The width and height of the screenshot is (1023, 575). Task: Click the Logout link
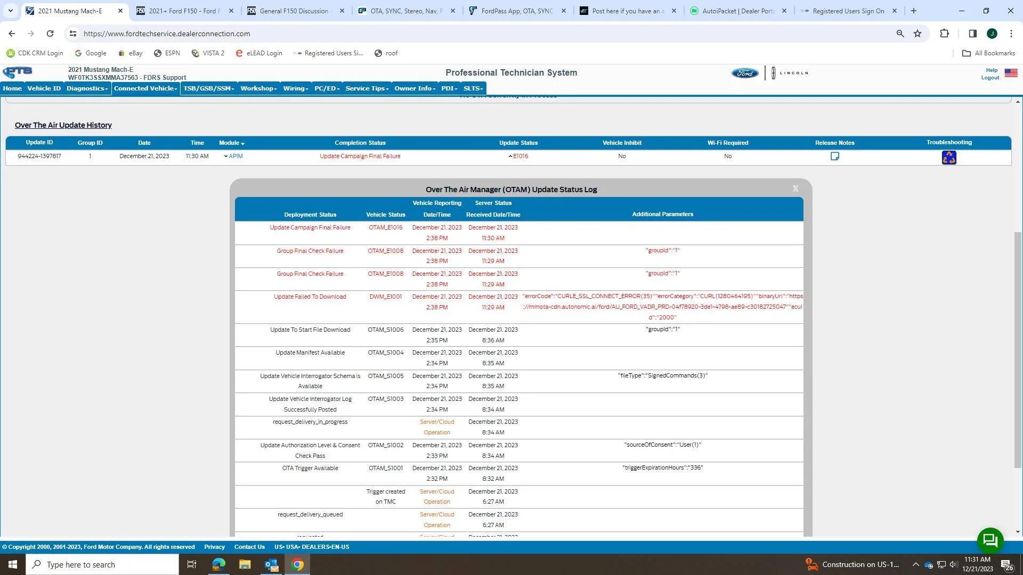point(990,78)
